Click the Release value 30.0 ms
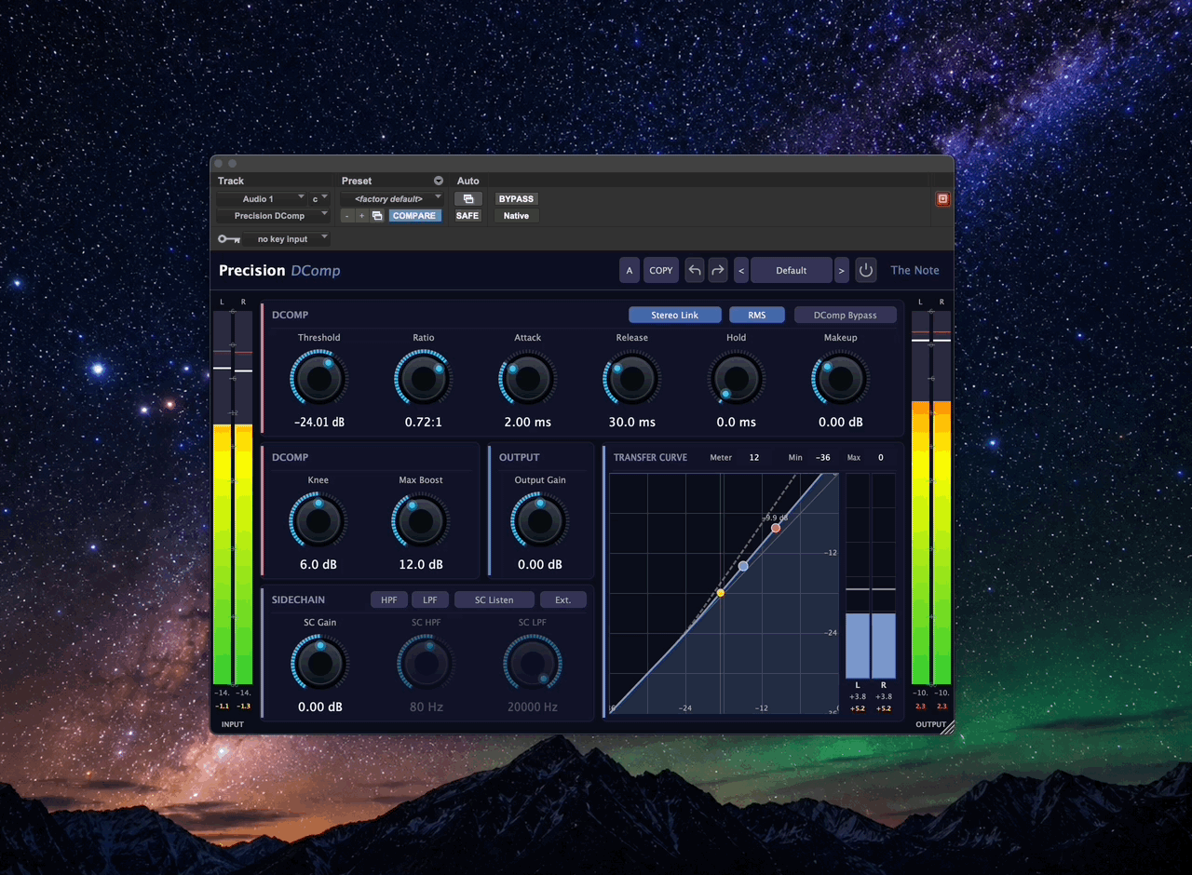 tap(632, 422)
